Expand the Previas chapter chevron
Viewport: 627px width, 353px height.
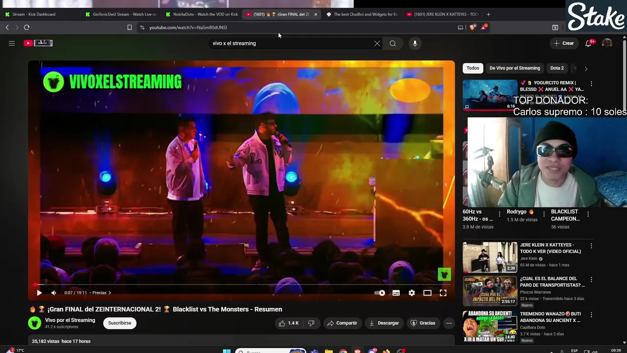[110, 293]
